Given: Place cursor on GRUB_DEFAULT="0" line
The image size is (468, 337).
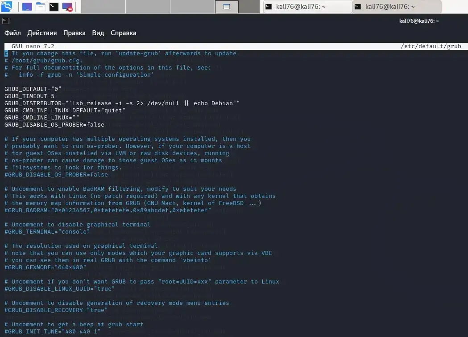Looking at the screenshot, I should [33, 89].
